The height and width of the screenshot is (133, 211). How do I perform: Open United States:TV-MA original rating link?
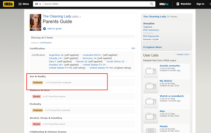101,68
